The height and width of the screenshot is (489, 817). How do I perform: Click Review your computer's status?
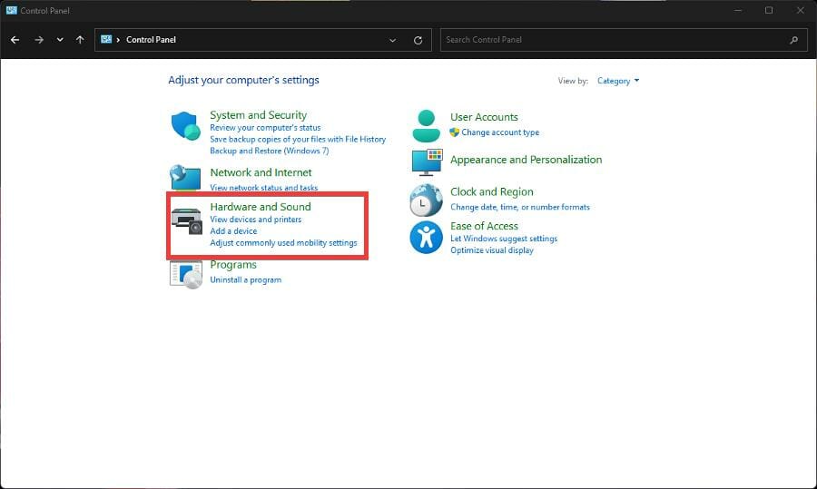265,128
